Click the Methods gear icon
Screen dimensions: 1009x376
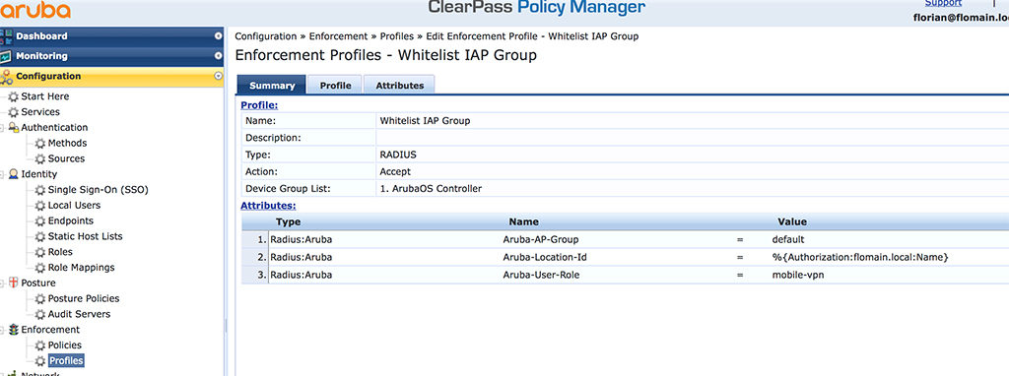(x=40, y=144)
